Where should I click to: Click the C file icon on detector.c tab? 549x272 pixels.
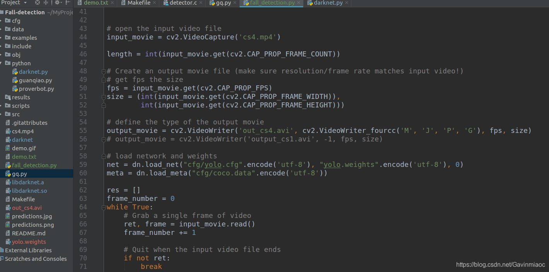tap(165, 3)
